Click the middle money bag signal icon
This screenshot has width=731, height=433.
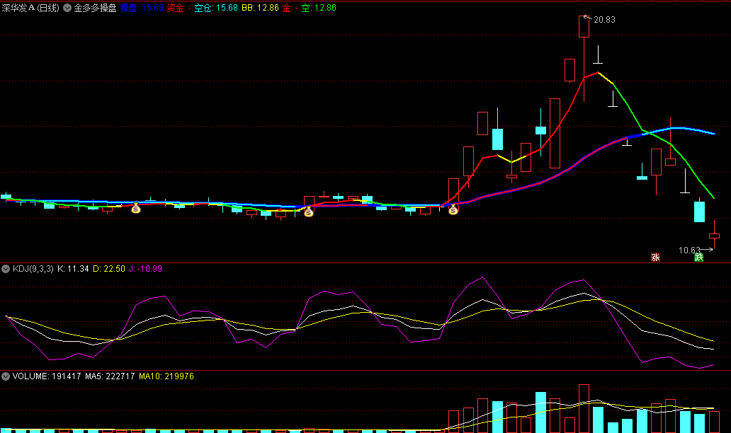pos(308,211)
